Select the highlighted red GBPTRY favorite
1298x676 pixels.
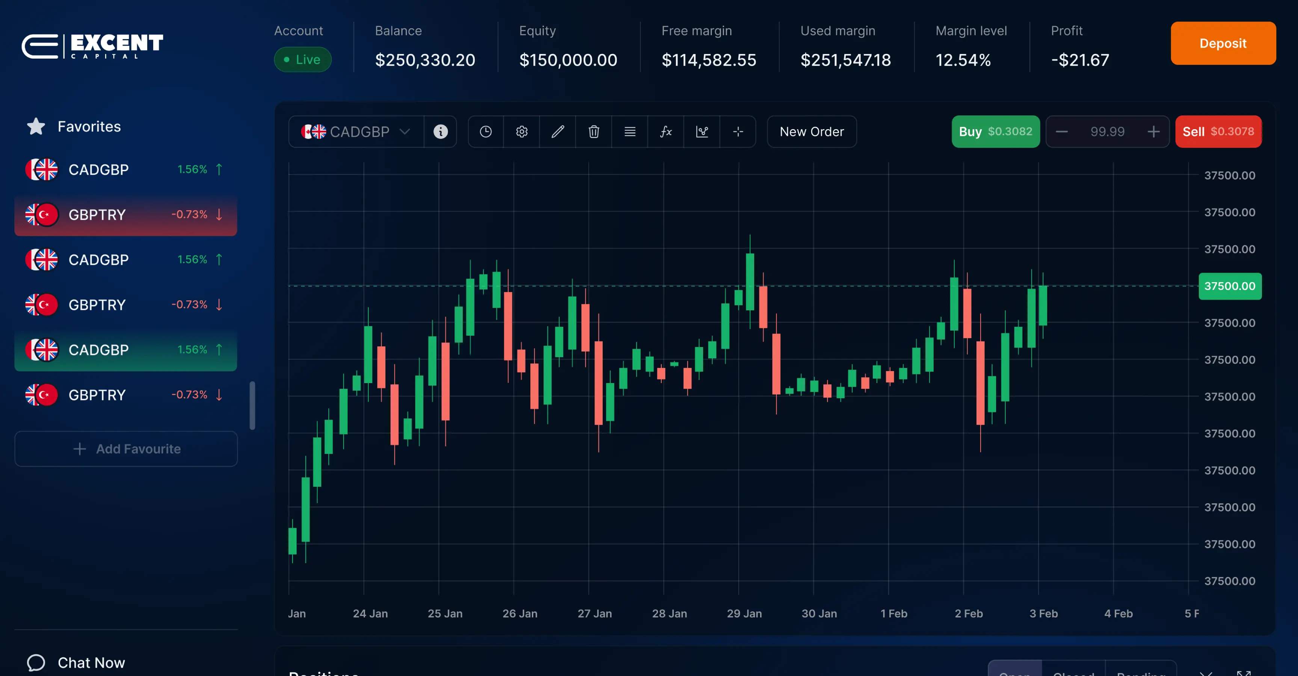coord(125,214)
